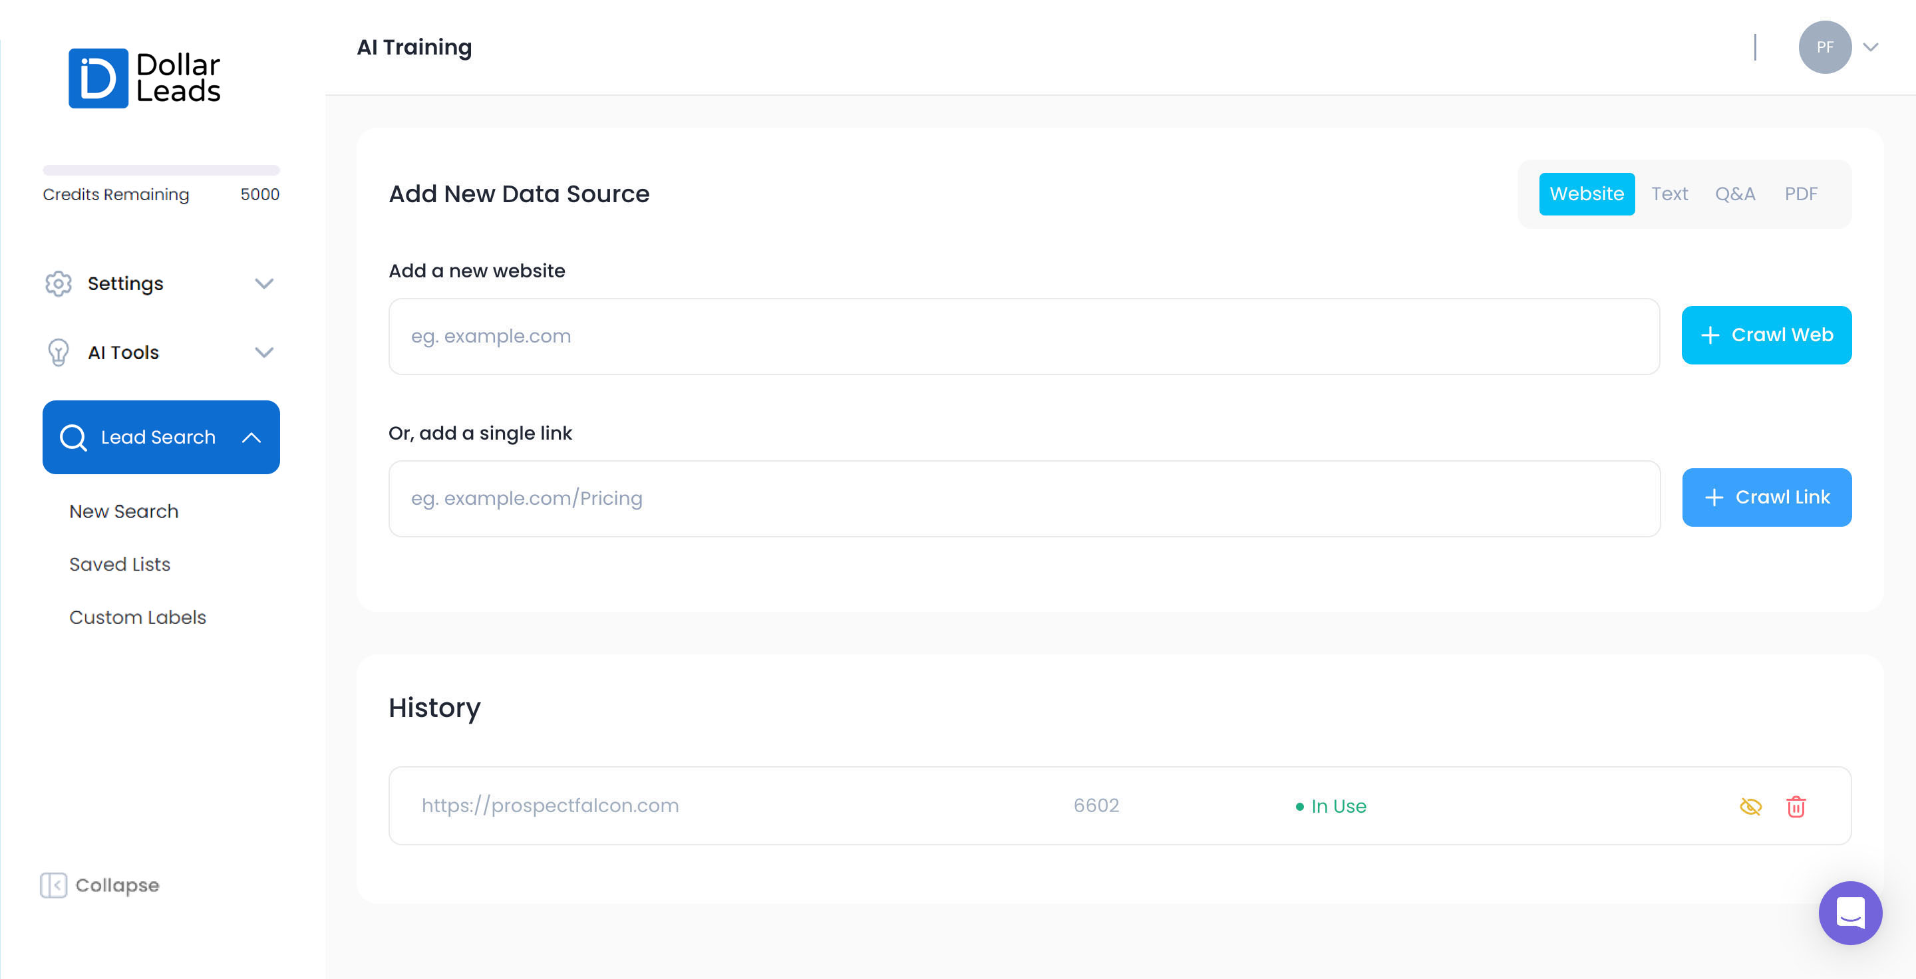1916x979 pixels.
Task: Click the credits remaining progress bar
Action: click(160, 170)
